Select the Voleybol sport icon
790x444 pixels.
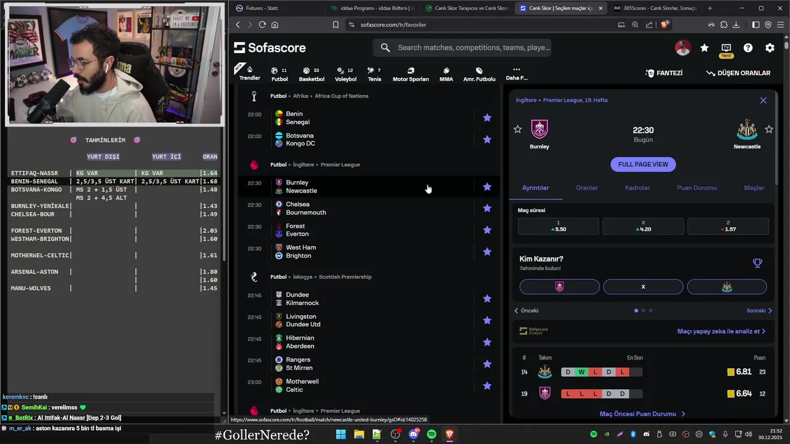tap(346, 74)
